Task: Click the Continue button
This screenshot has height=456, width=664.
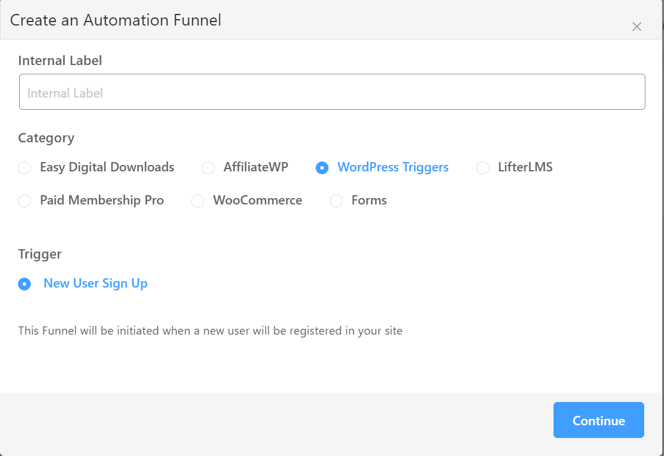Action: [598, 420]
